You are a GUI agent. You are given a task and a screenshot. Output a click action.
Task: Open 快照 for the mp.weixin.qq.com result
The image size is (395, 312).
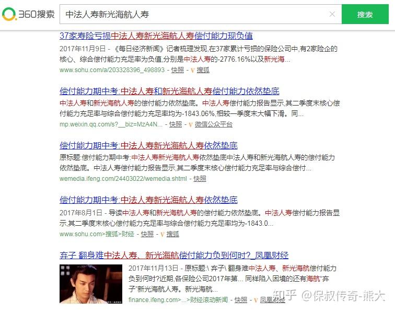pos(176,124)
